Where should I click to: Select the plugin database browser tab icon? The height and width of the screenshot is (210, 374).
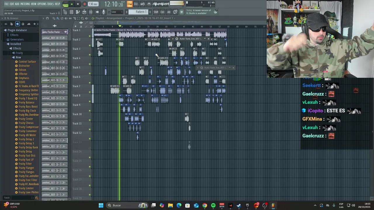(17, 24)
